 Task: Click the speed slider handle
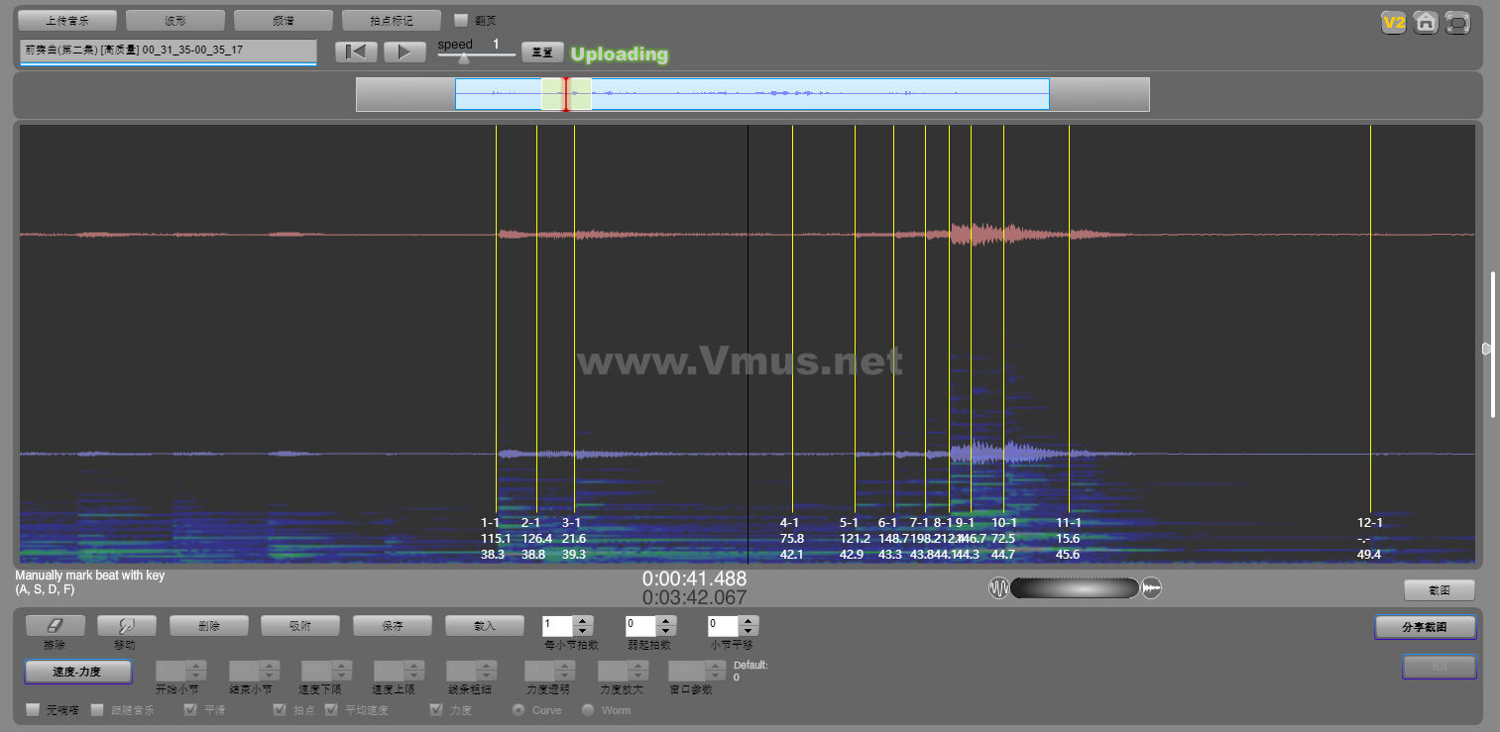click(x=463, y=58)
